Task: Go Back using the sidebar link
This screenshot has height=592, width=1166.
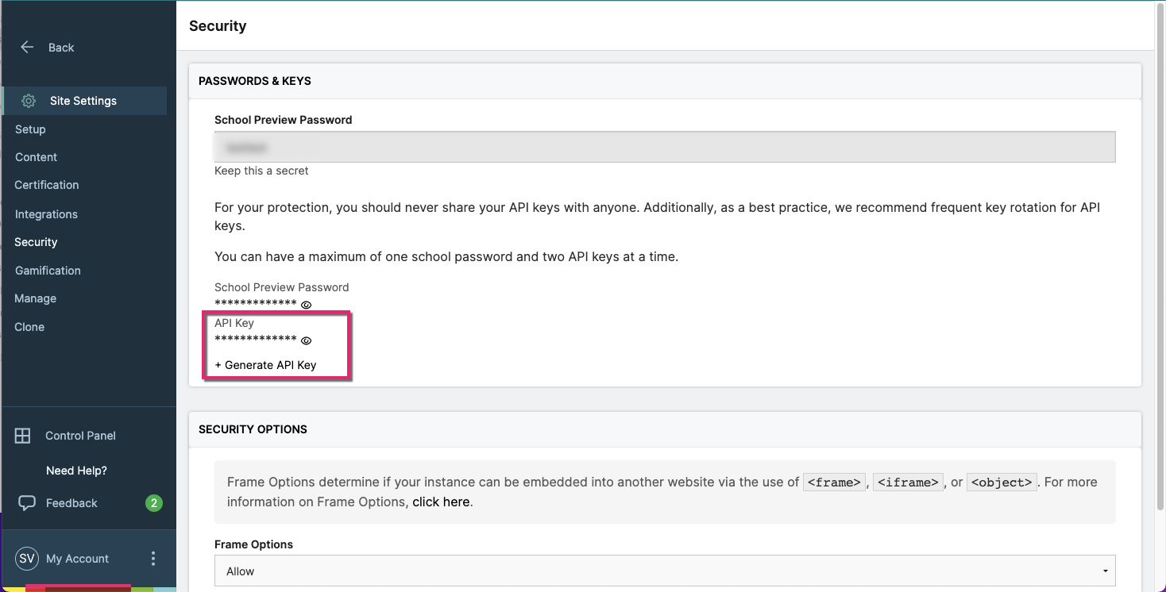Action: [61, 48]
